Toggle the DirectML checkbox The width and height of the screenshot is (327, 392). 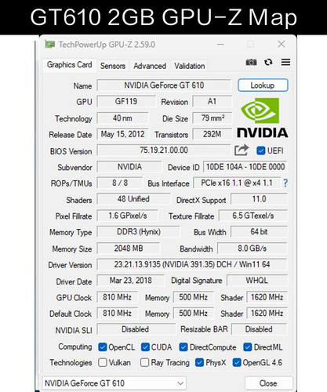247,347
